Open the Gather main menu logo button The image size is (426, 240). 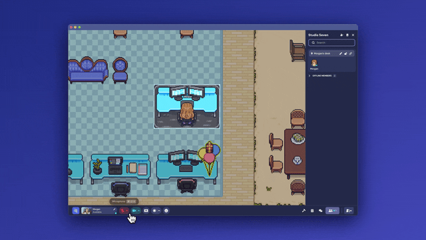pyautogui.click(x=75, y=211)
